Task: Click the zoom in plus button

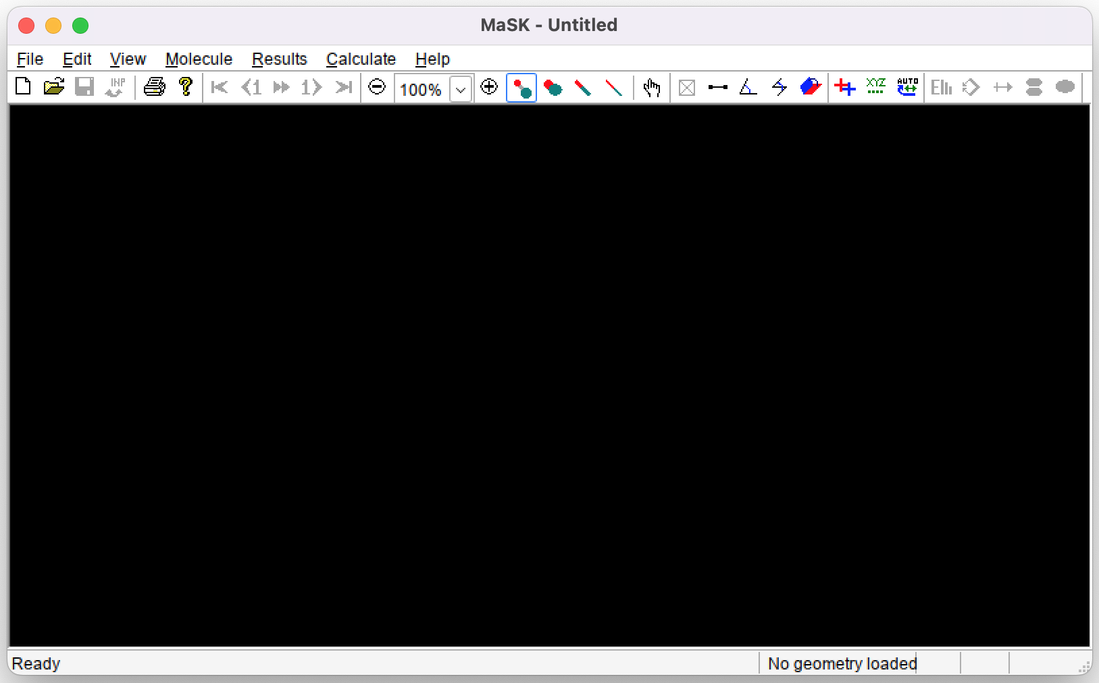Action: (488, 87)
